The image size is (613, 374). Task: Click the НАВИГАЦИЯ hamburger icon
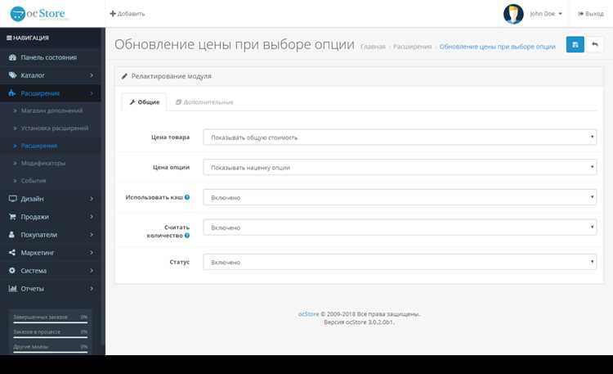pos(9,38)
